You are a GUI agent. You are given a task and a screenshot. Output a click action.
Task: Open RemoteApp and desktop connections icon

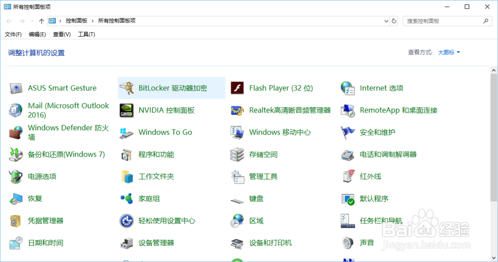(348, 110)
